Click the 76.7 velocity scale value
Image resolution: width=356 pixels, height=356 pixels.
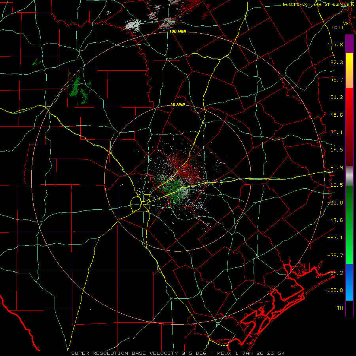pyautogui.click(x=337, y=80)
